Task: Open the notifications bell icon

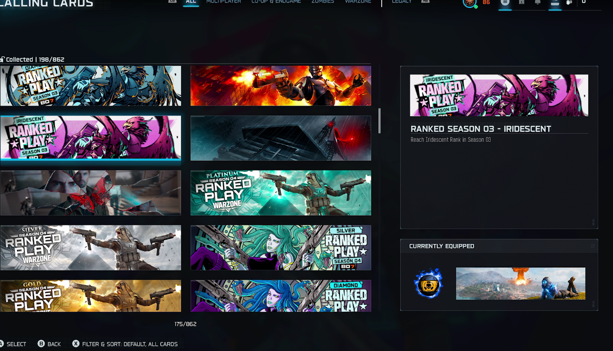Action: (x=538, y=3)
